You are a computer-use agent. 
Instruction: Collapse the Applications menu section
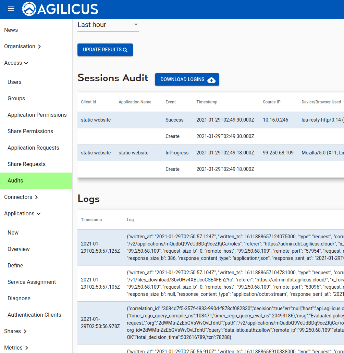(x=22, y=214)
